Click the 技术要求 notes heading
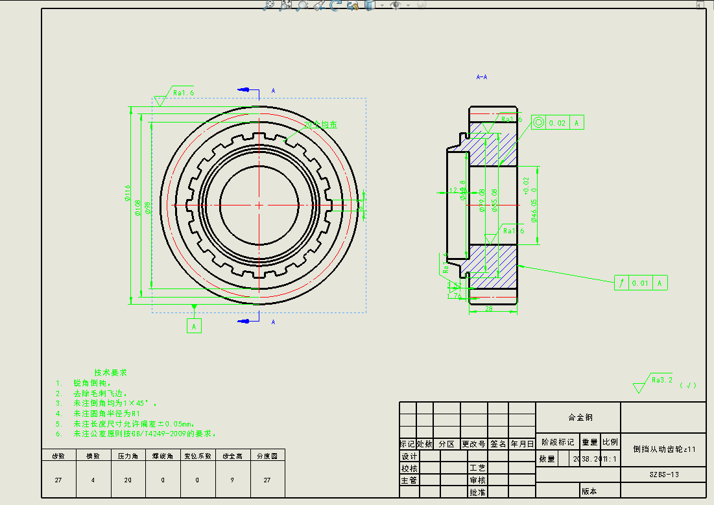This screenshot has width=714, height=505. (x=111, y=373)
